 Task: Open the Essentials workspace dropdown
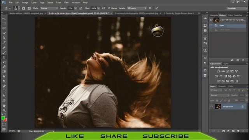pos(237,8)
